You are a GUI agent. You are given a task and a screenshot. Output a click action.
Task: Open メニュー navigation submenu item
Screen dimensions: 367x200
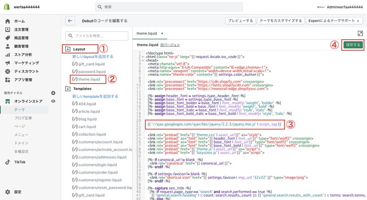(21, 135)
